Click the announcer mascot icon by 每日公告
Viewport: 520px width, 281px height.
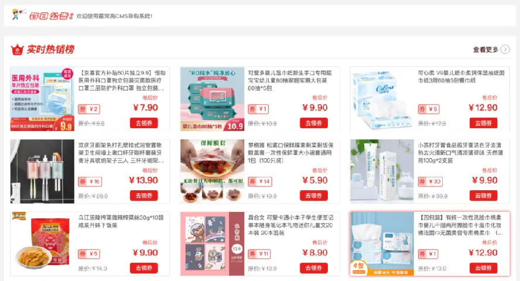(x=18, y=14)
